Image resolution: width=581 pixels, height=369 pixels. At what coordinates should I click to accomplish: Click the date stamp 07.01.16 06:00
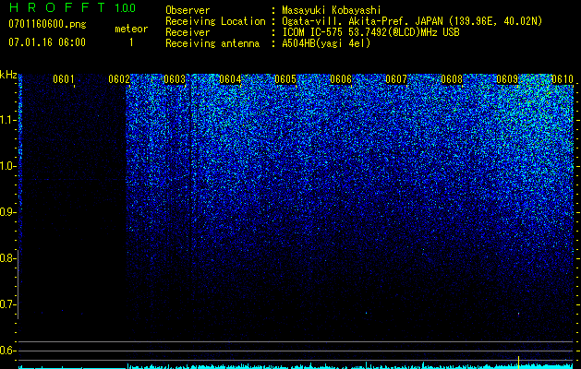coord(47,42)
